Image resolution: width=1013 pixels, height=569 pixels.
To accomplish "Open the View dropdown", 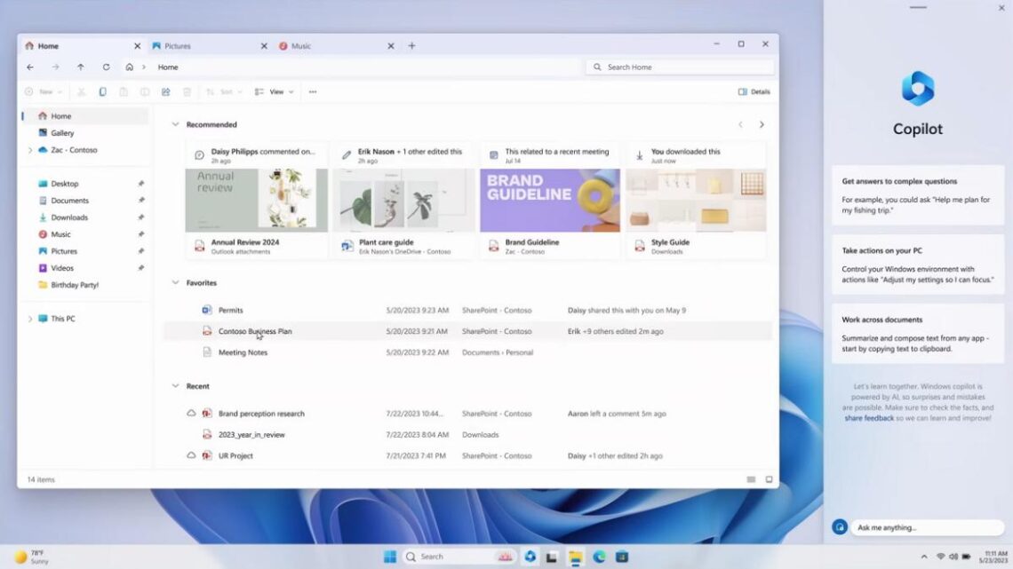I will coord(274,91).
